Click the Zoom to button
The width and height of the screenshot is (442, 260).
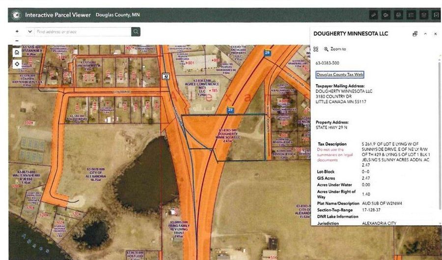[x=335, y=49]
